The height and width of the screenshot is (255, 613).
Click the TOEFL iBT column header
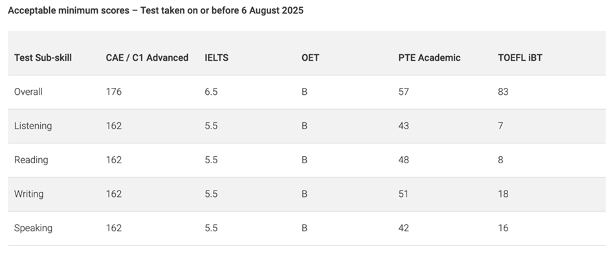coord(520,57)
